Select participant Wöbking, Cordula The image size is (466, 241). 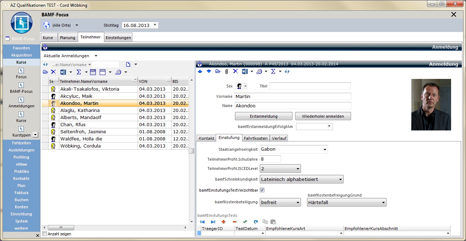[115, 146]
